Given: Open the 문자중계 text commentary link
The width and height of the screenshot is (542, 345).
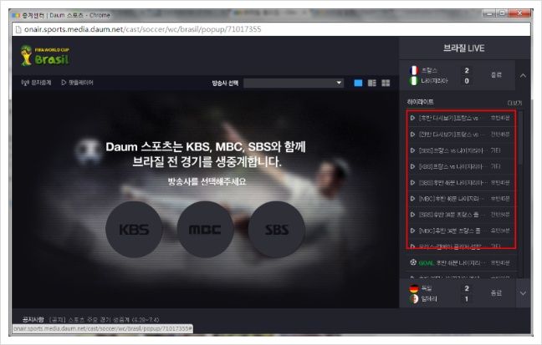Looking at the screenshot, I should tap(36, 83).
